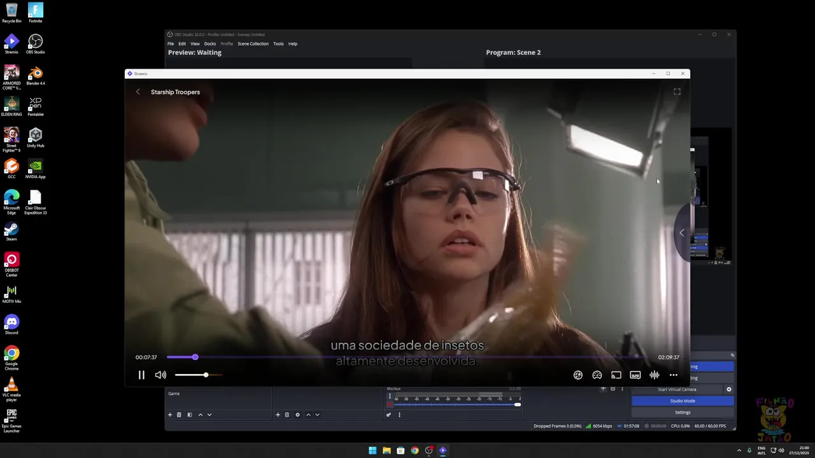Move the OBS source down

pyautogui.click(x=317, y=415)
